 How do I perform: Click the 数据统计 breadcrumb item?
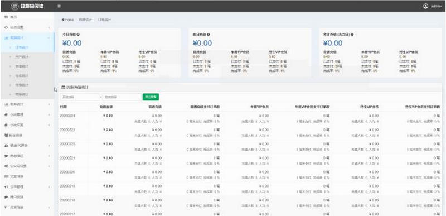[85, 20]
